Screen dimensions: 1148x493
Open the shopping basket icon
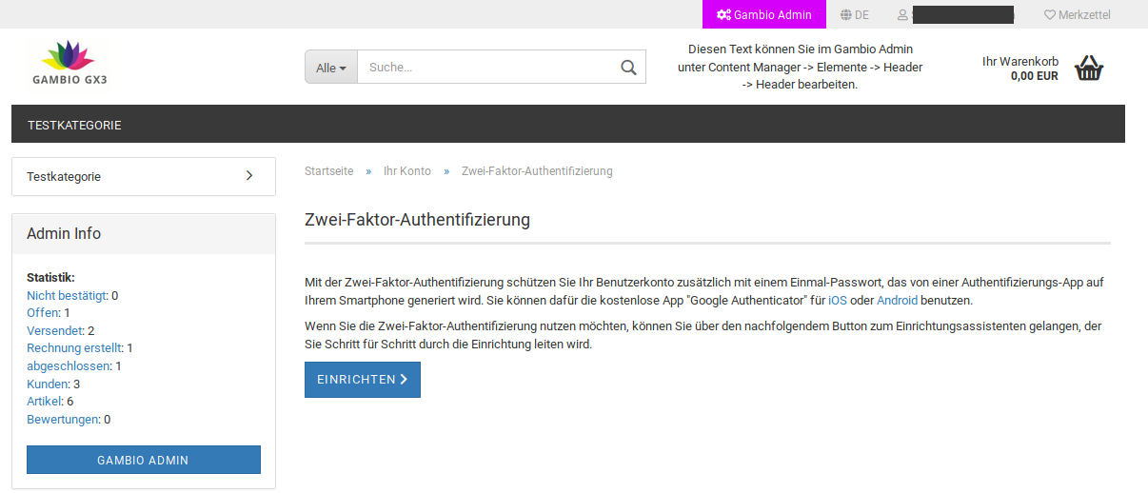pyautogui.click(x=1089, y=69)
